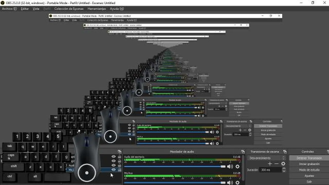The height and width of the screenshot is (185, 329).
Task: Add a scene transition with the plus icon
Action: pyautogui.click(x=270, y=164)
